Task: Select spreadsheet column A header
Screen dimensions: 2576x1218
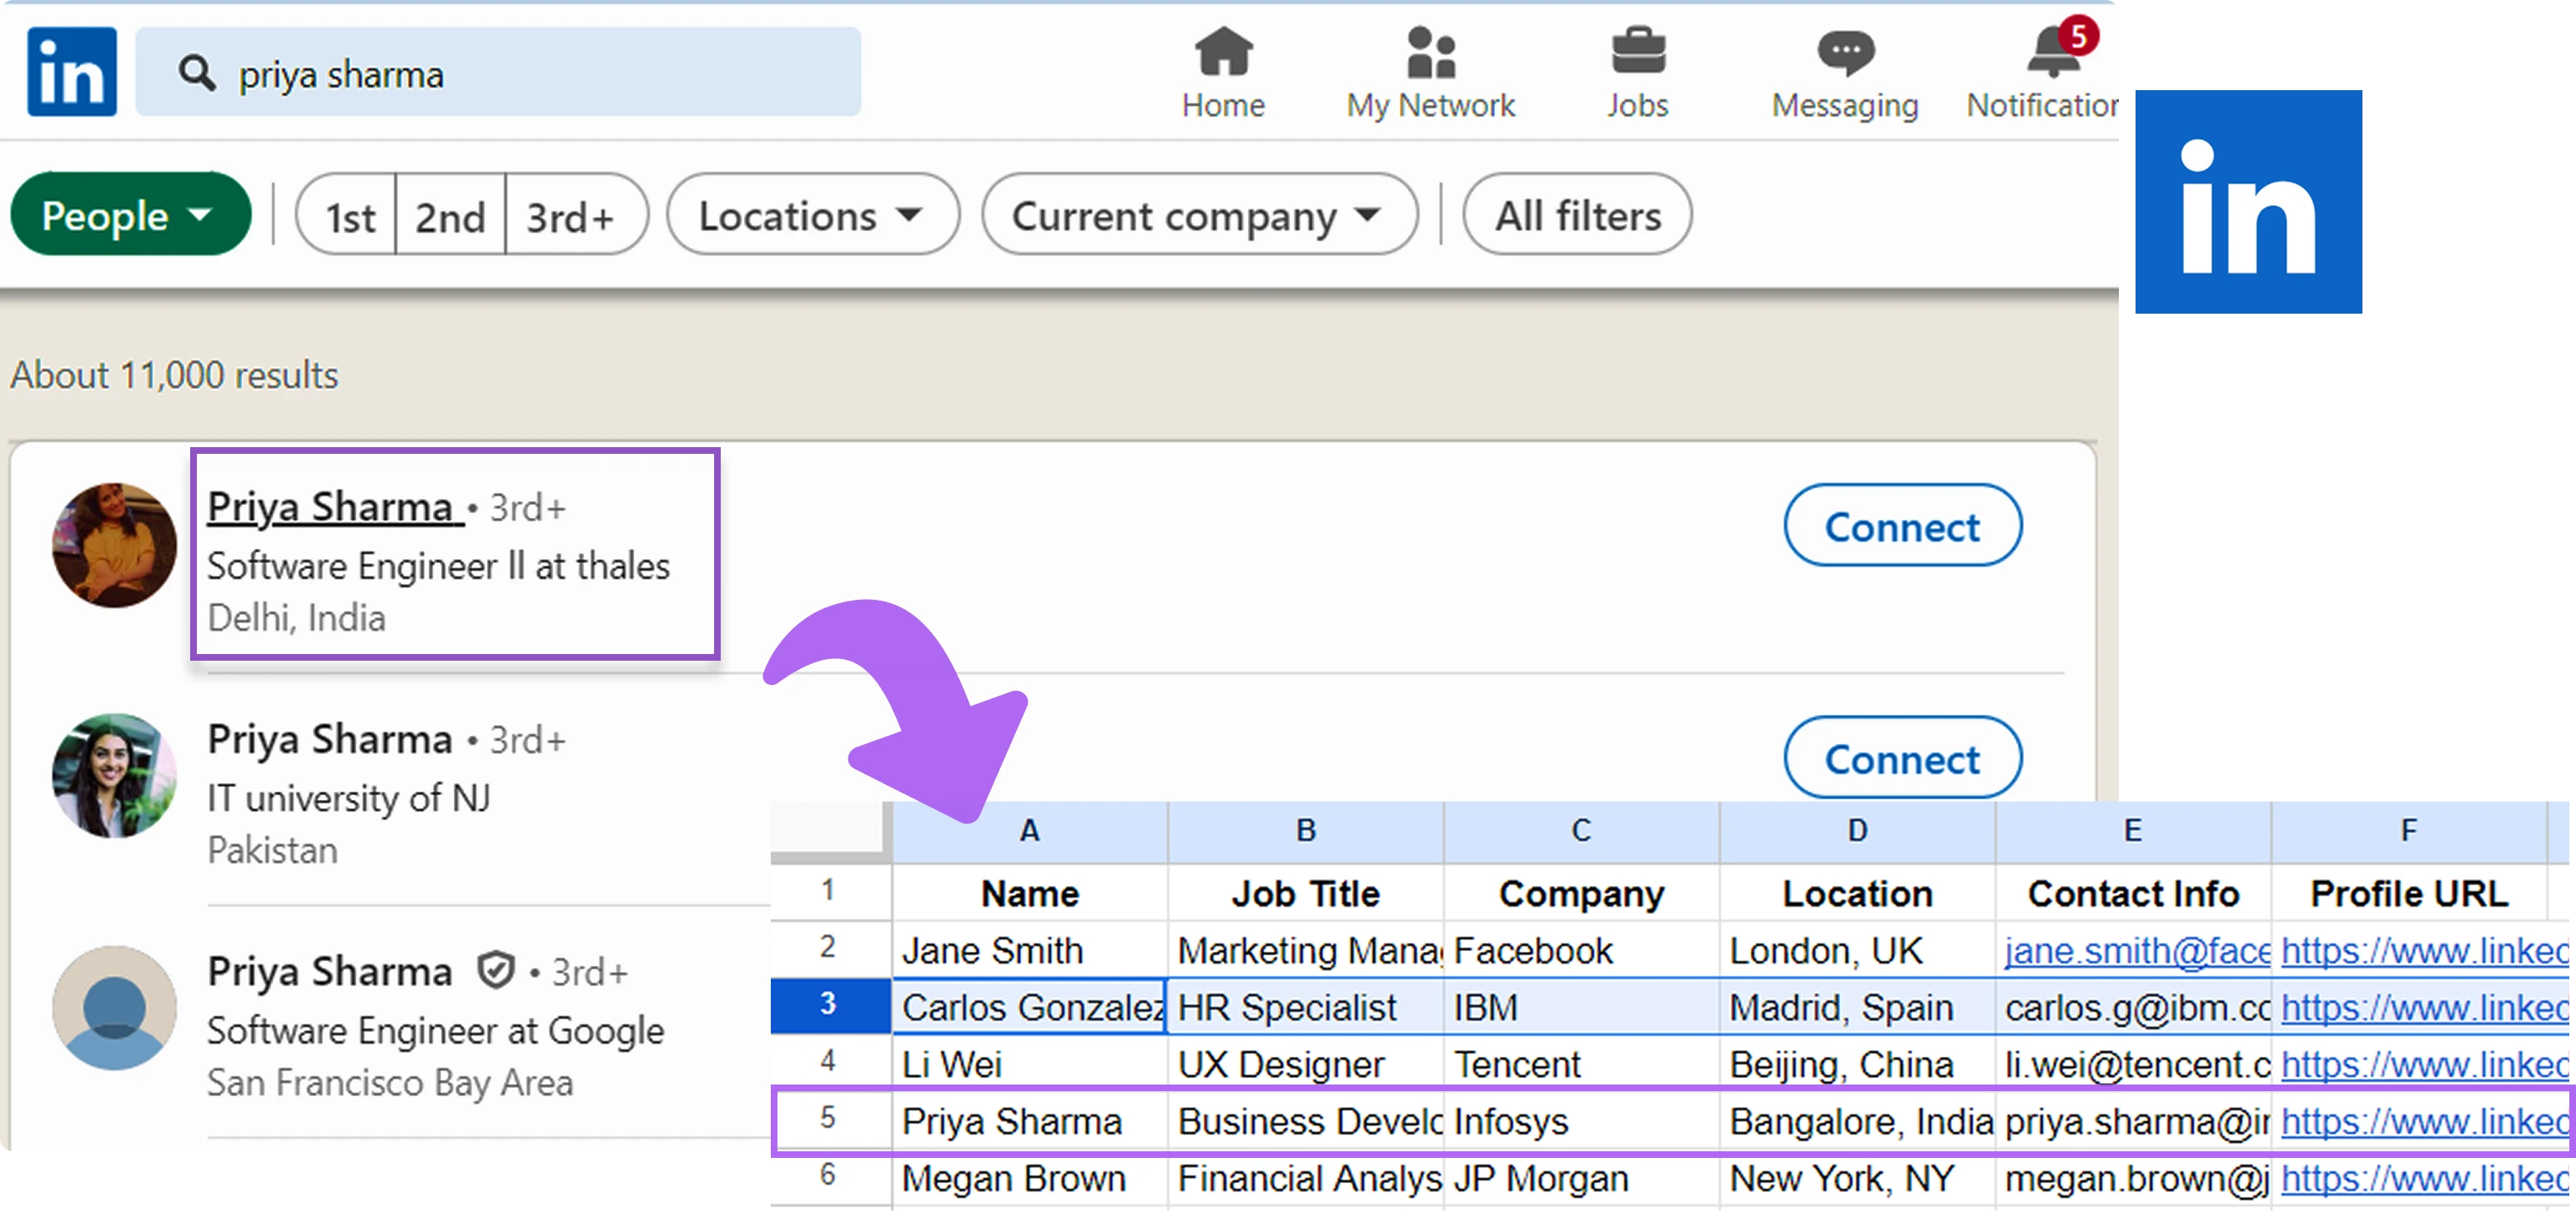Action: tap(1029, 831)
